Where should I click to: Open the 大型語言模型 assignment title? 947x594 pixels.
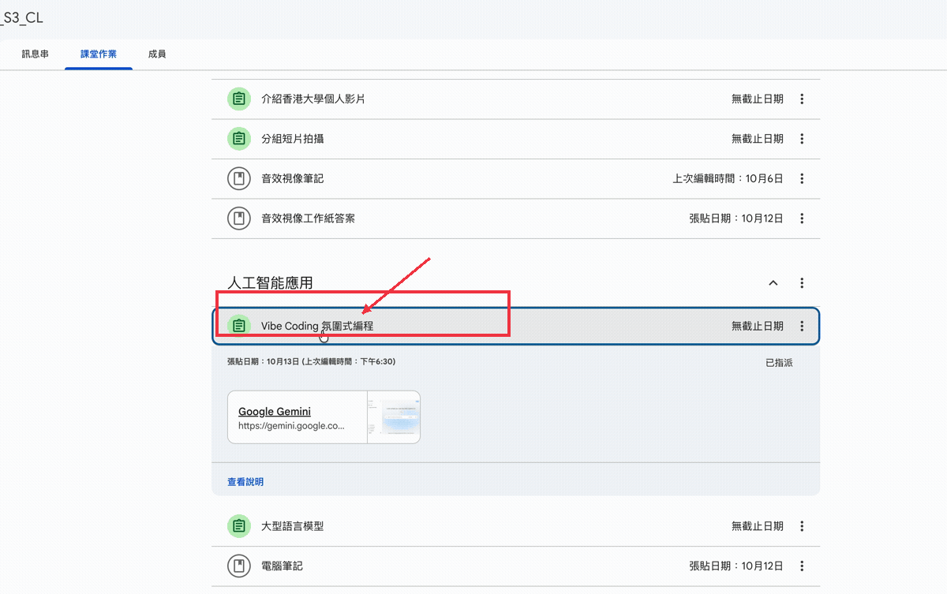(293, 526)
